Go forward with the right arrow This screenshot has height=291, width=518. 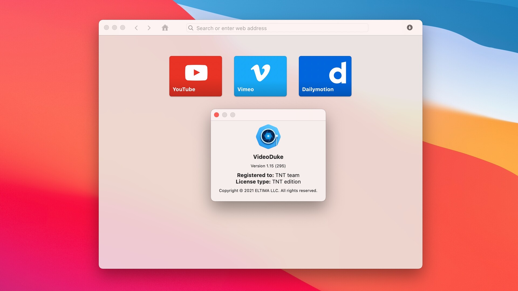[149, 28]
